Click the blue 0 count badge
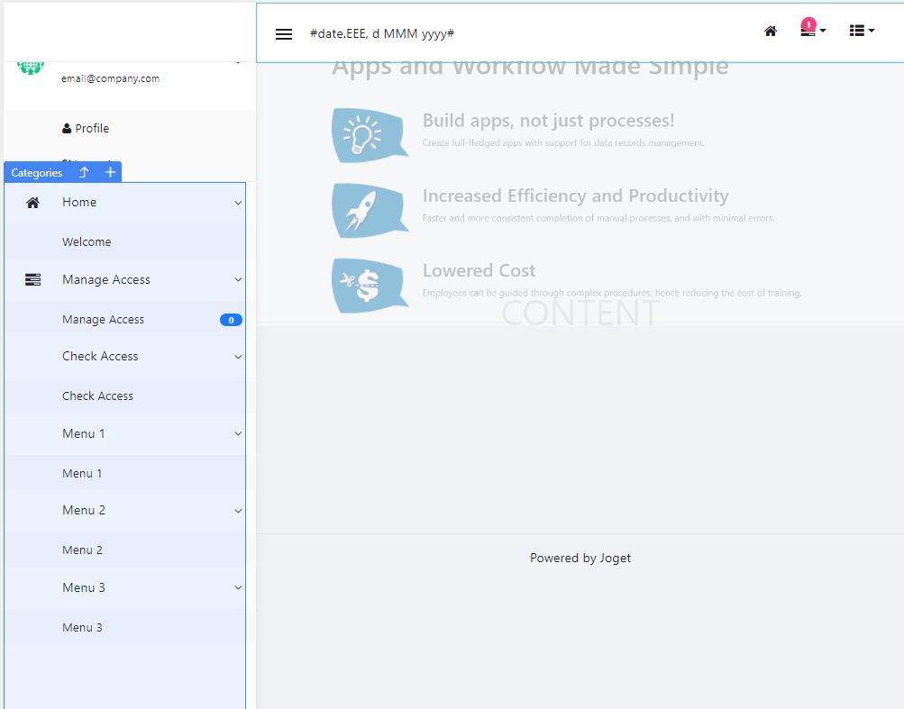Screen dimensions: 904x709 [231, 320]
